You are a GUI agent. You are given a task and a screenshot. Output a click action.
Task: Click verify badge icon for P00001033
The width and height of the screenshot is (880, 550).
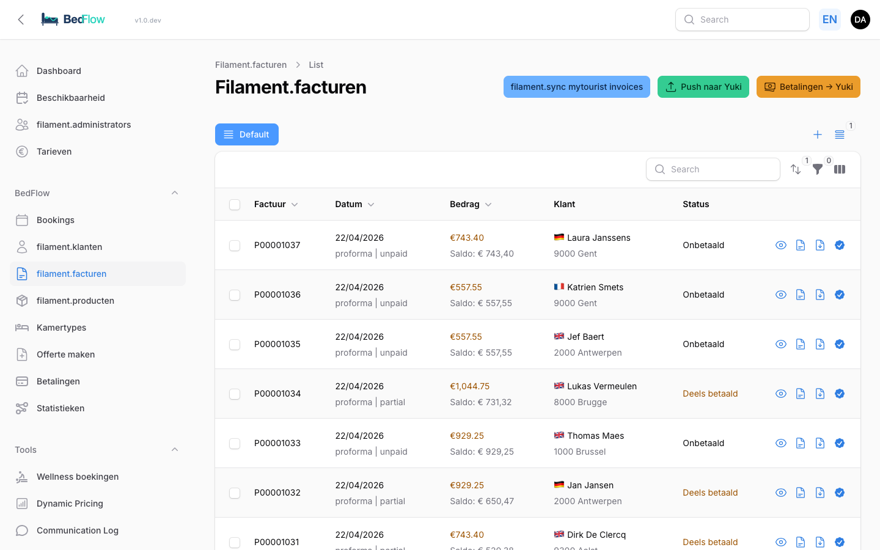pyautogui.click(x=840, y=443)
